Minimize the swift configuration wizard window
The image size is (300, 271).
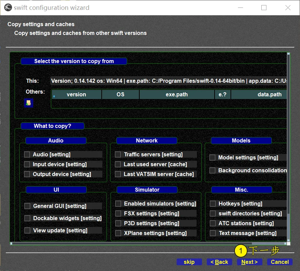pos(240,8)
